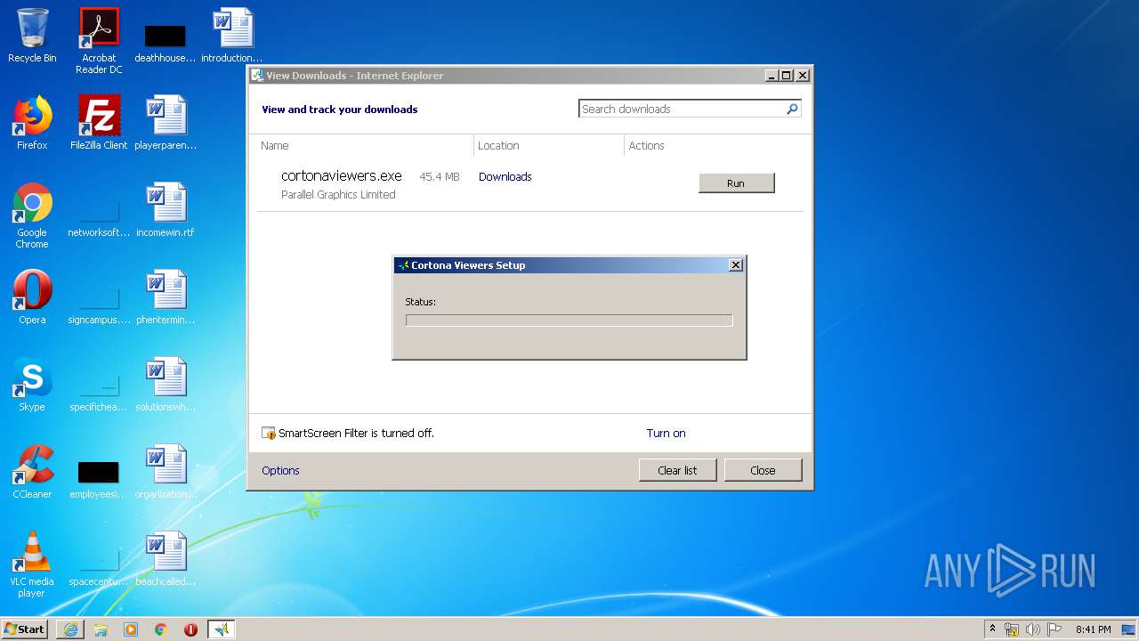Run cortonaviewers.exe download
Image resolution: width=1139 pixels, height=641 pixels.
tap(737, 183)
